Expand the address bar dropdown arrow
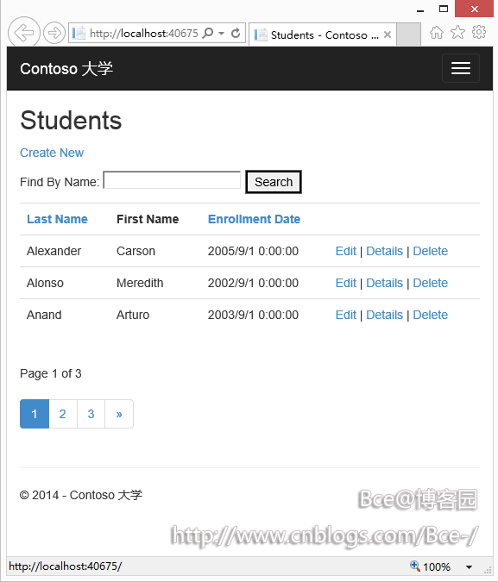Screen dimensions: 498x582 click(222, 34)
